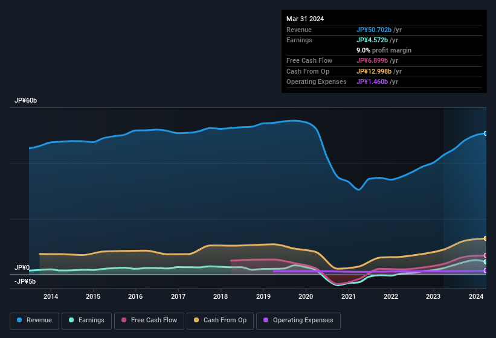Click the Mar 31 2024 tooltip date header
Image resolution: width=496 pixels, height=338 pixels.
[305, 19]
